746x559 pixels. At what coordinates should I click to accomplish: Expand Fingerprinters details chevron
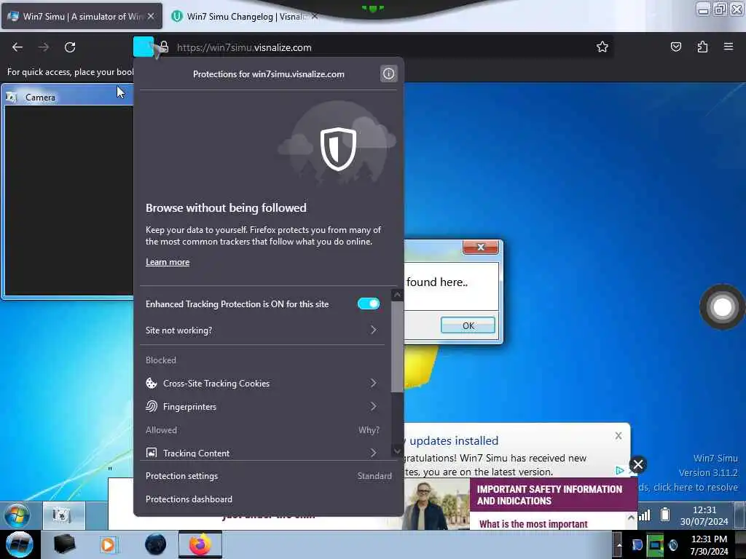click(374, 406)
